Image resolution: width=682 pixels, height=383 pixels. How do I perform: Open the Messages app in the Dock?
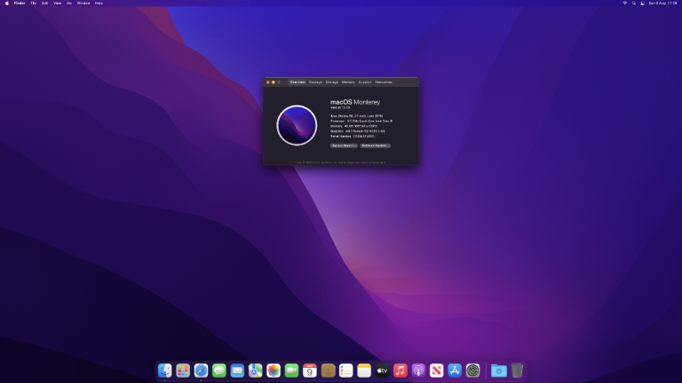[x=219, y=371]
